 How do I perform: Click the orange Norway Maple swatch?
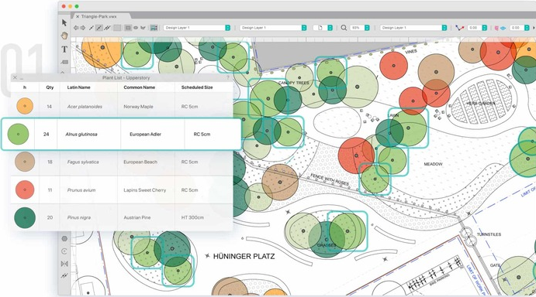coord(25,106)
